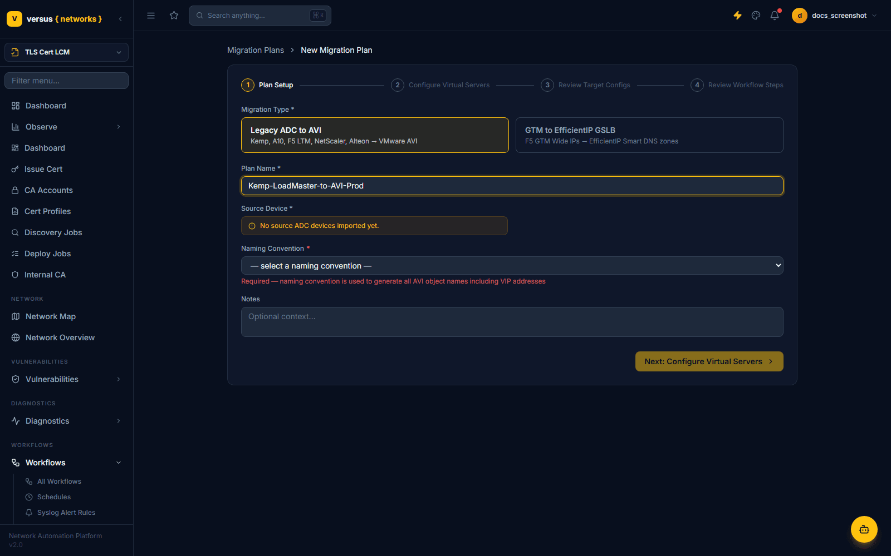Go to Discovery Jobs
The width and height of the screenshot is (891, 556).
(66, 232)
